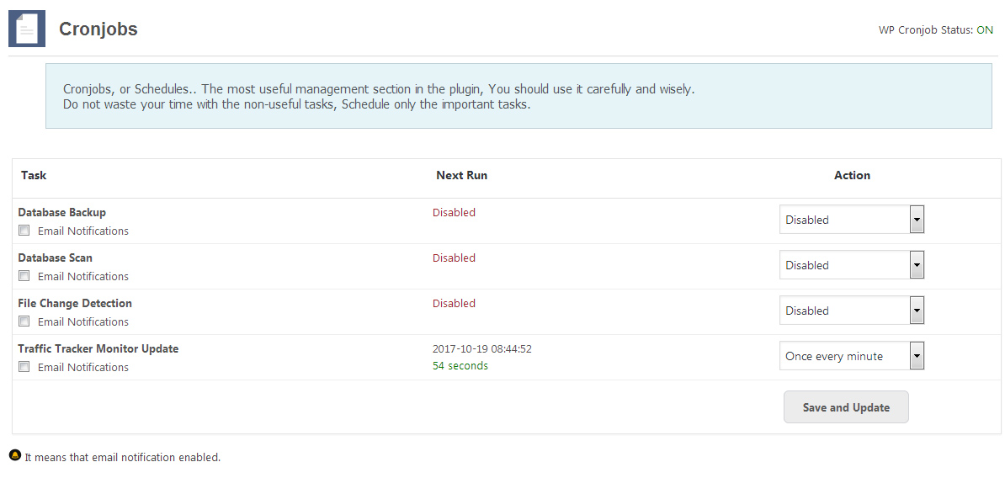This screenshot has width=1005, height=478.
Task: Click the blue info box about Cronjobs
Action: click(x=518, y=96)
